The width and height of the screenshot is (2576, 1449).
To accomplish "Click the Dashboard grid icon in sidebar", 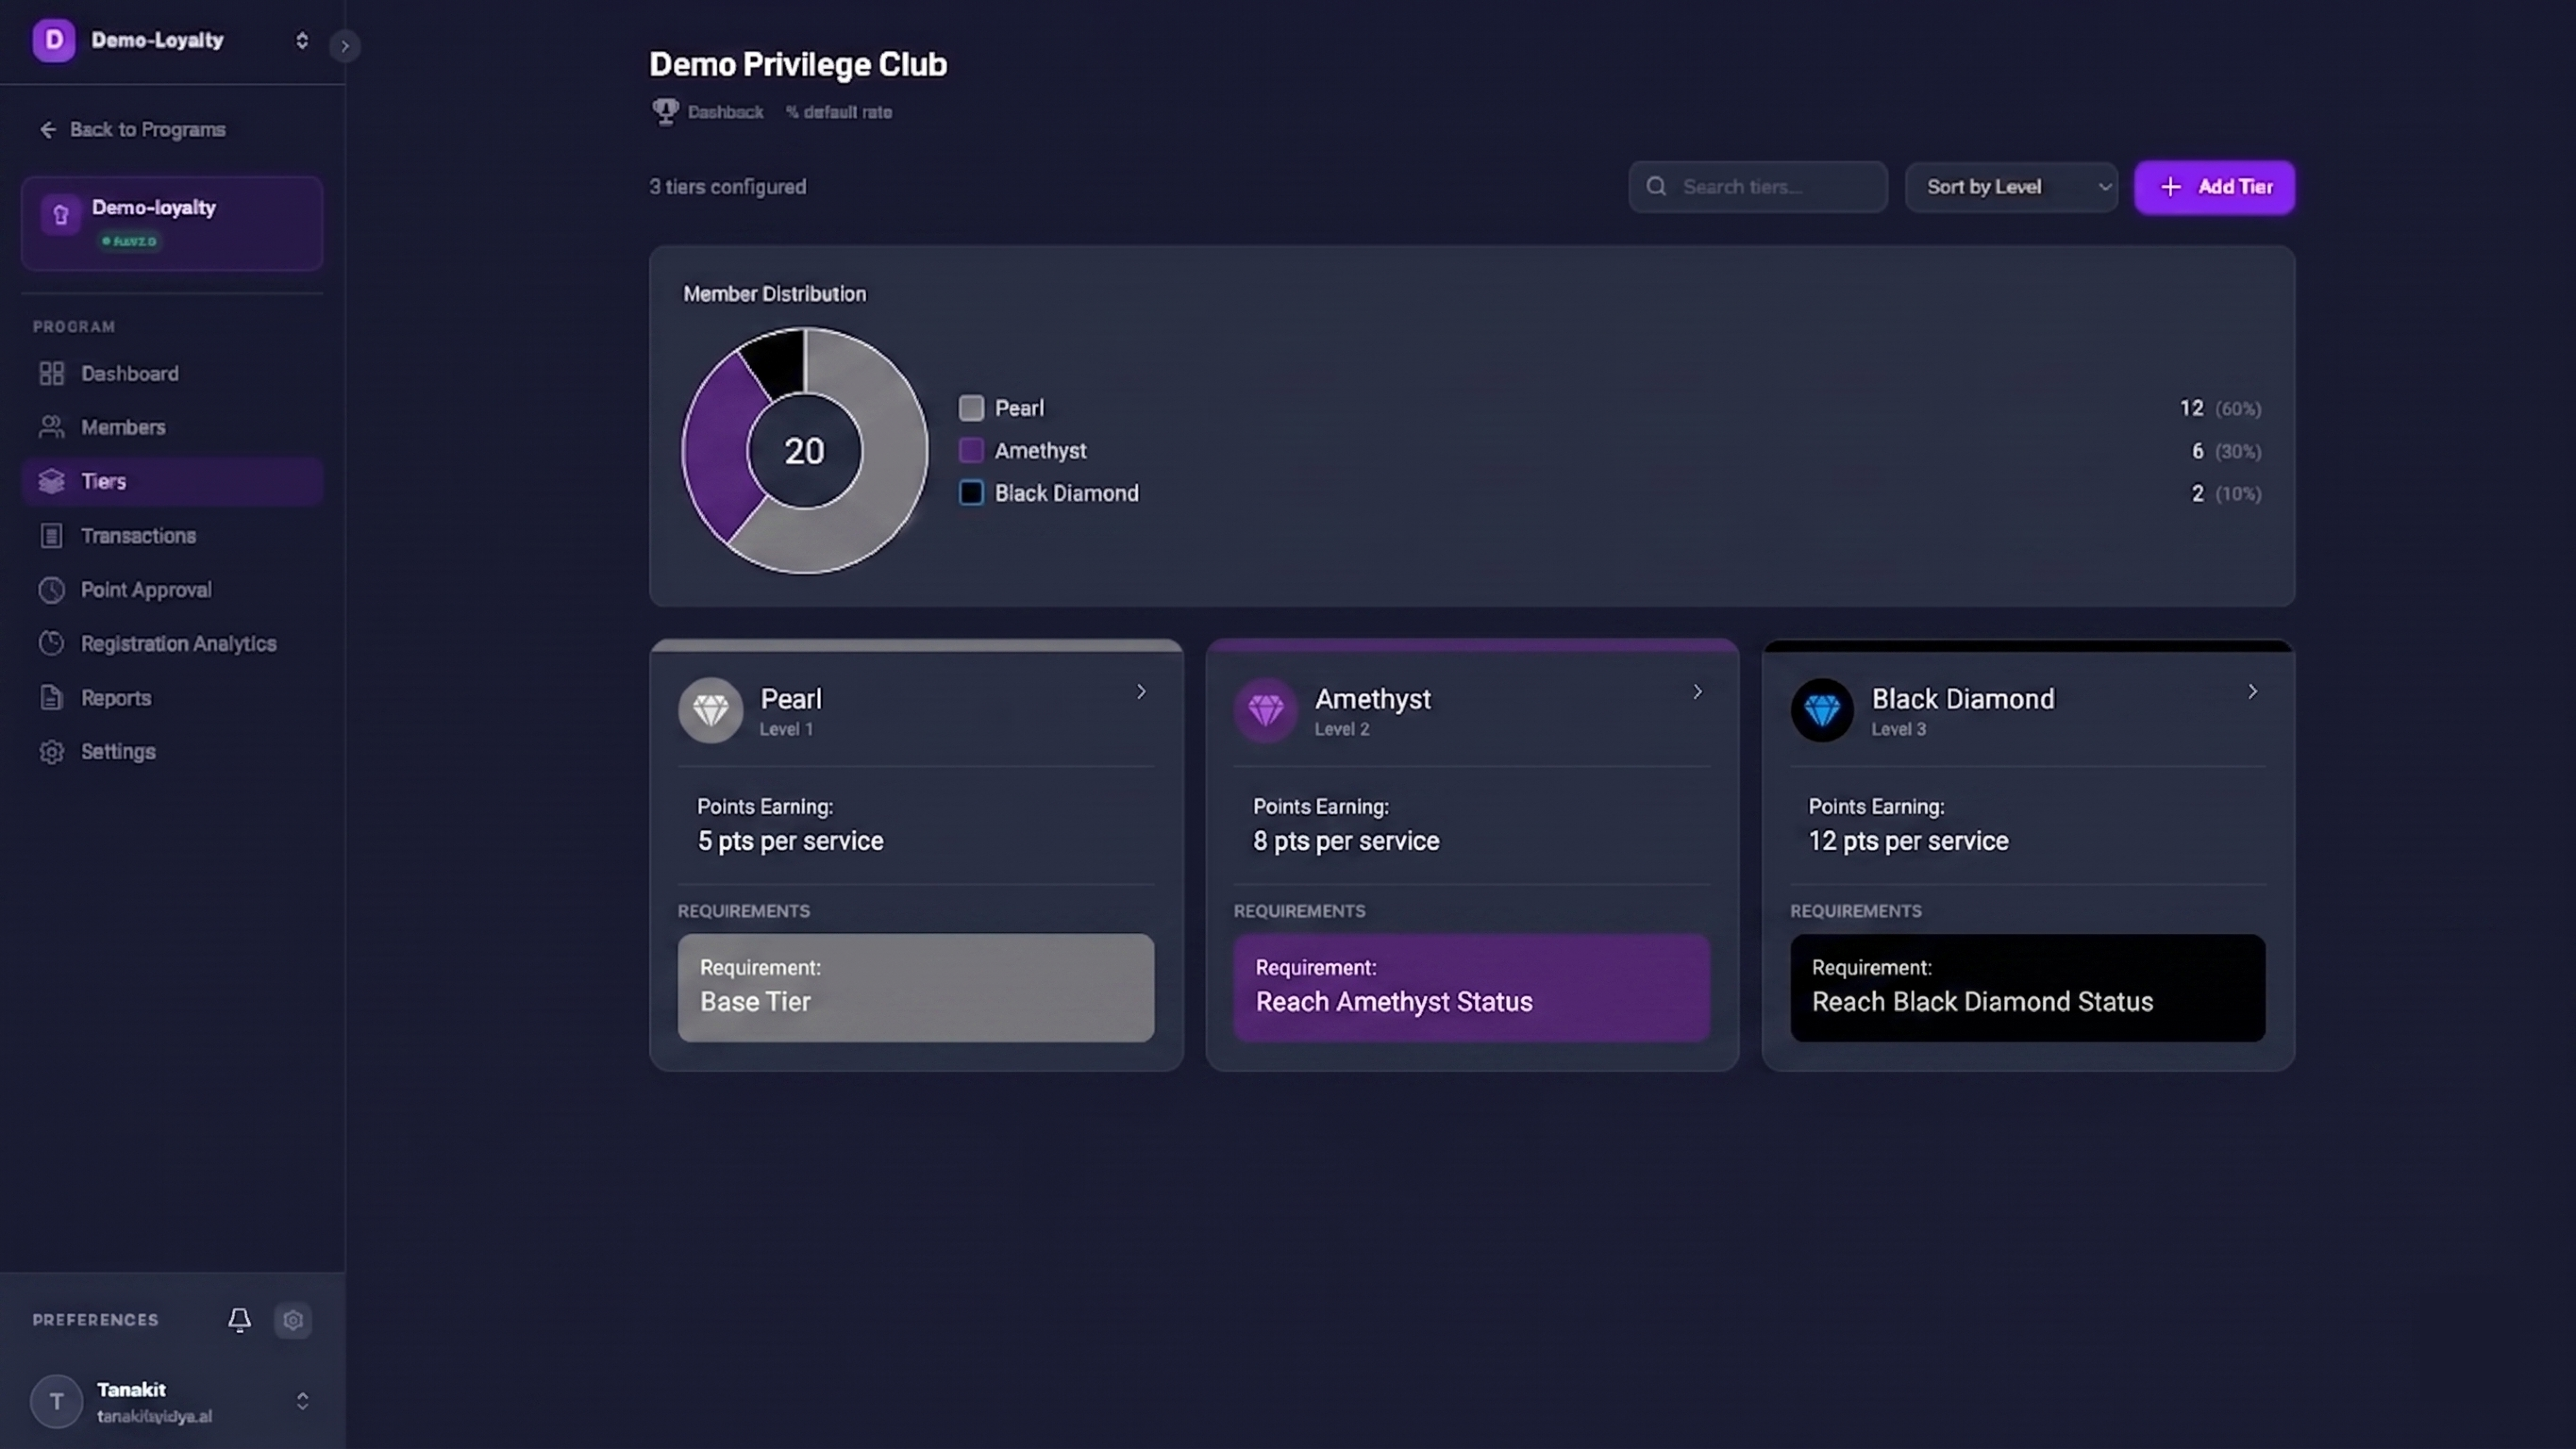I will coord(51,374).
